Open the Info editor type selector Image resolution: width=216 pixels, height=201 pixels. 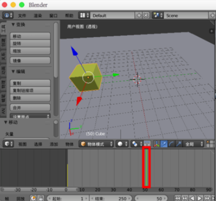tap(8, 15)
